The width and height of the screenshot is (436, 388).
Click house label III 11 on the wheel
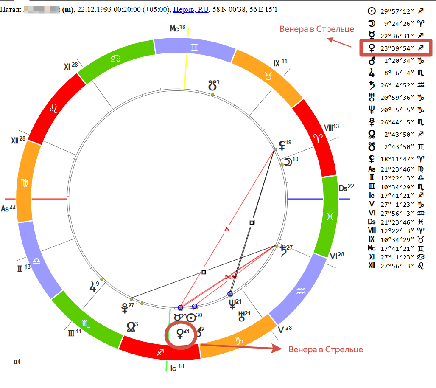[x=75, y=332]
